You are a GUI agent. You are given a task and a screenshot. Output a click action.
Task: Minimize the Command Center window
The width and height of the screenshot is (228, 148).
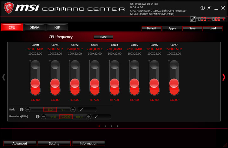coord(216,9)
